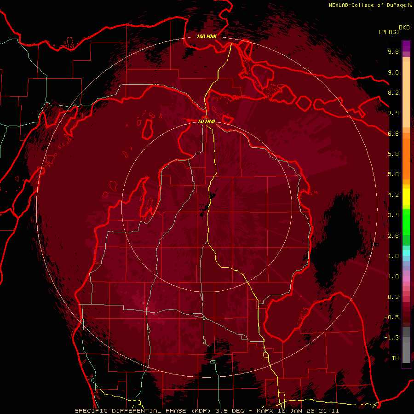Click the 2.6 value on the color scale
Image resolution: width=414 pixels, height=414 pixels.
393,236
